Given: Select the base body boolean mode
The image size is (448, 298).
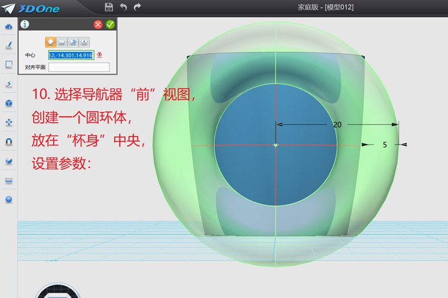Looking at the screenshot, I should 50,42.
